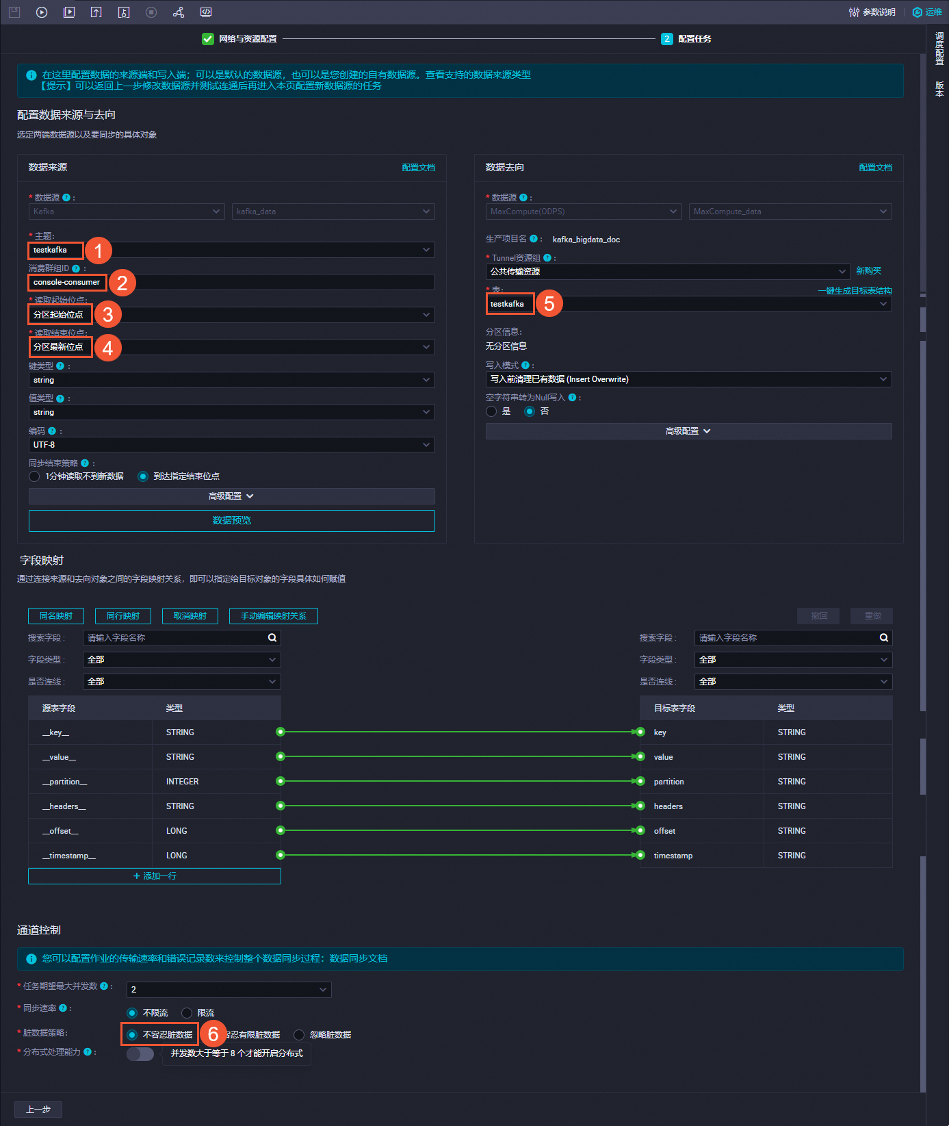The width and height of the screenshot is (949, 1126).
Task: Click the target field search magnifier icon
Action: 884,638
